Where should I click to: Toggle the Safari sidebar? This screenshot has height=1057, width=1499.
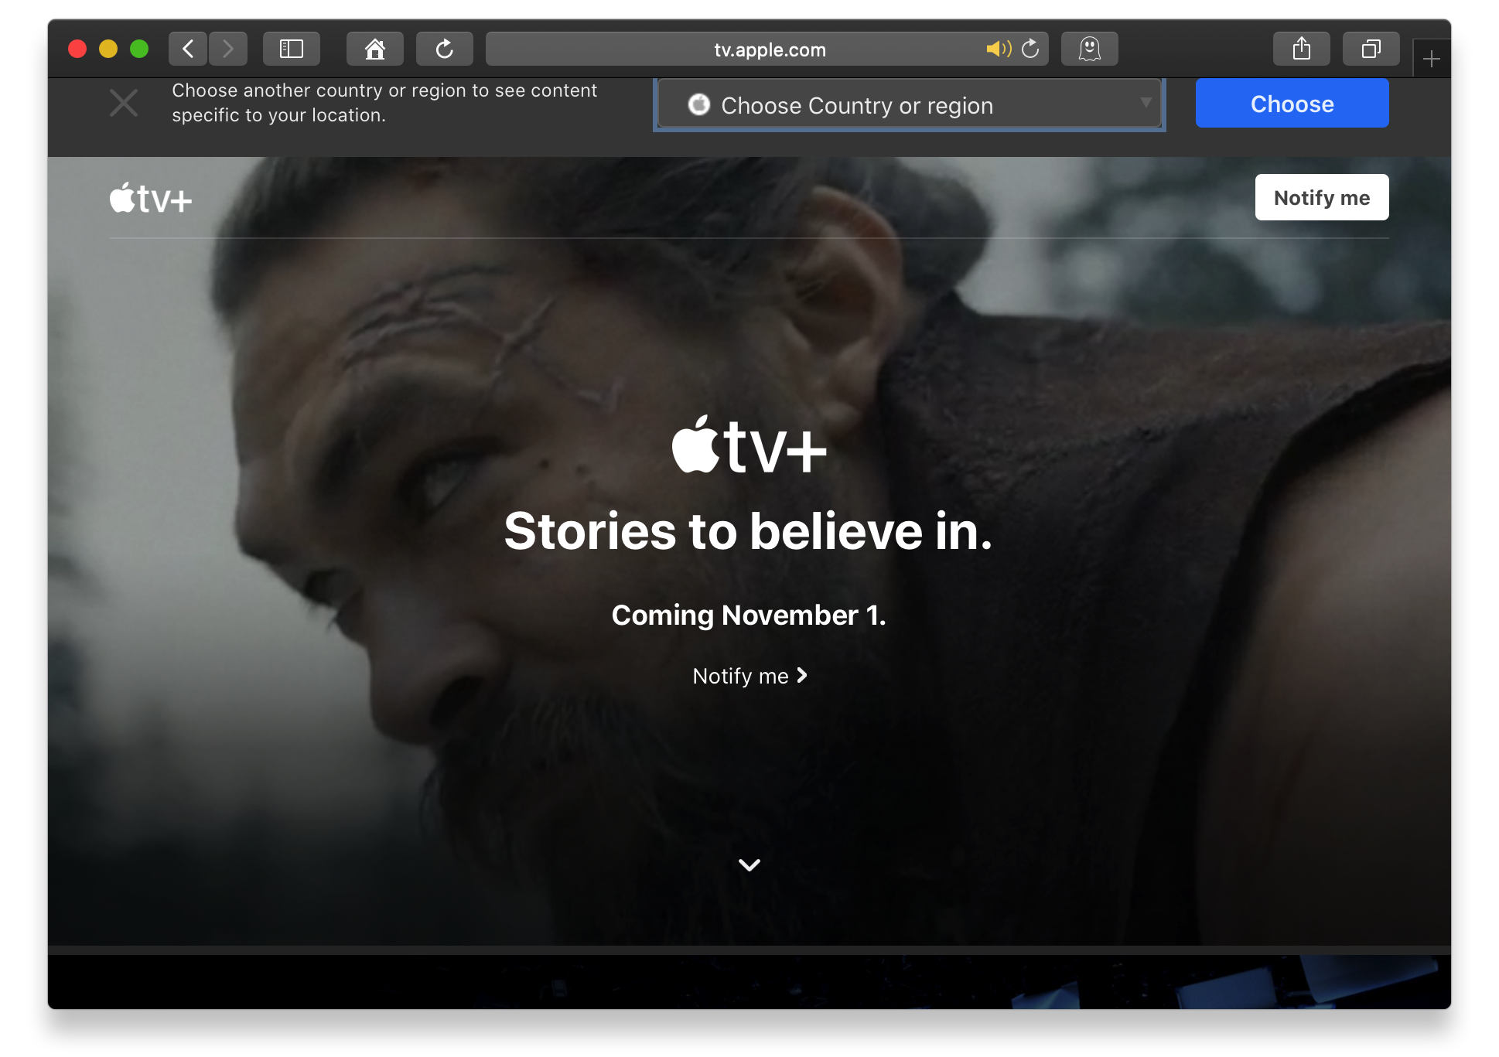coord(291,49)
